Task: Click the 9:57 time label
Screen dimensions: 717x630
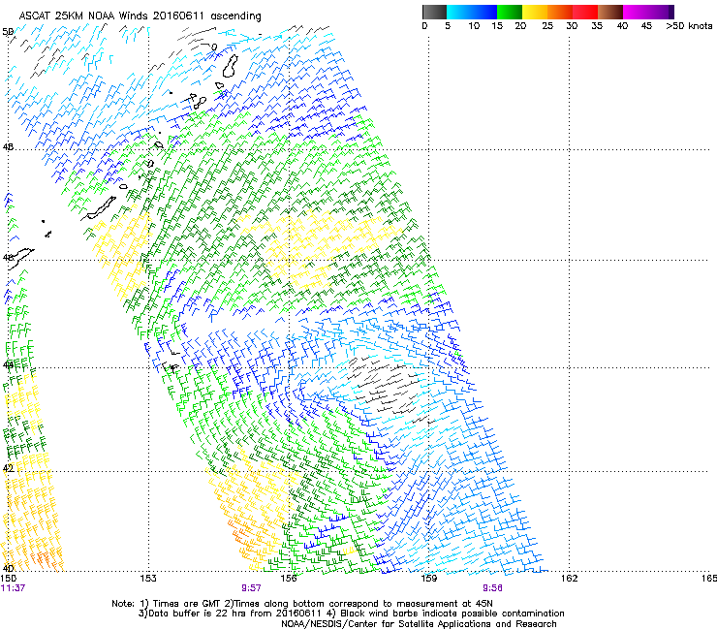Action: click(252, 588)
